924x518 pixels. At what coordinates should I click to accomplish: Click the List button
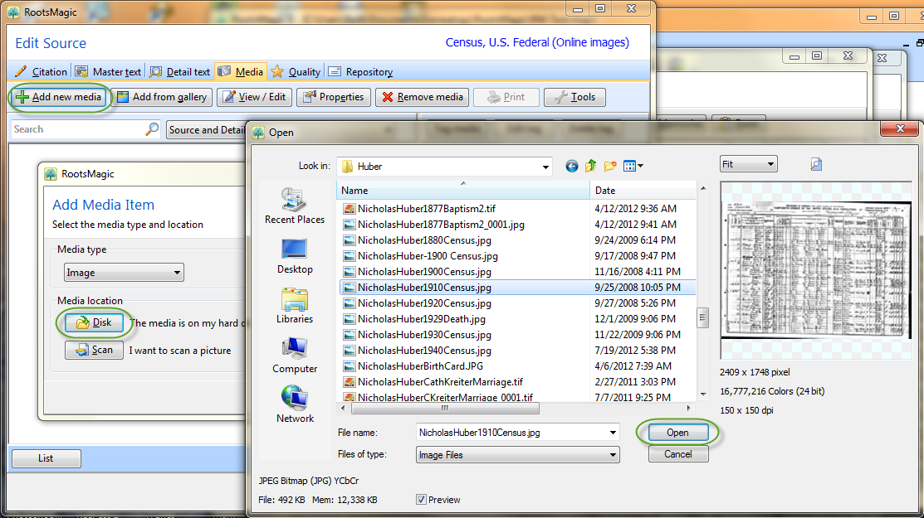pyautogui.click(x=46, y=458)
